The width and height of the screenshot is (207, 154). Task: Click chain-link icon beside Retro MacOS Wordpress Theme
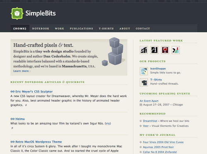(12, 142)
